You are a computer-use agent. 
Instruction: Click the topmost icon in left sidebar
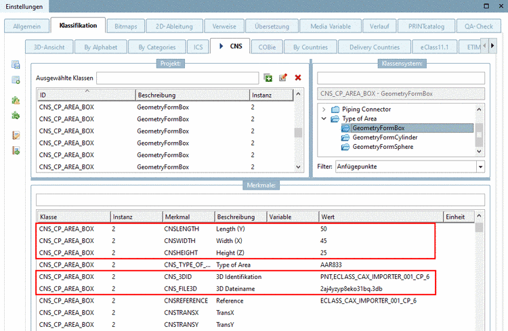[x=16, y=65]
